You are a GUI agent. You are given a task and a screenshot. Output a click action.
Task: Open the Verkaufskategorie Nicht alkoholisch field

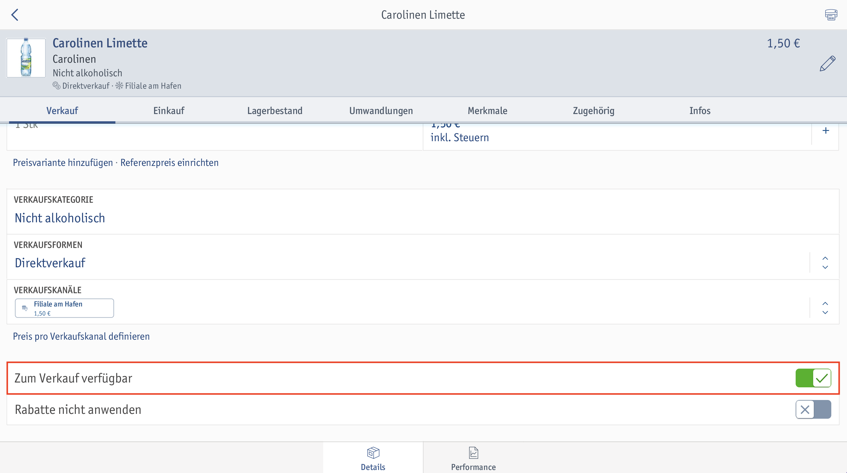point(423,211)
